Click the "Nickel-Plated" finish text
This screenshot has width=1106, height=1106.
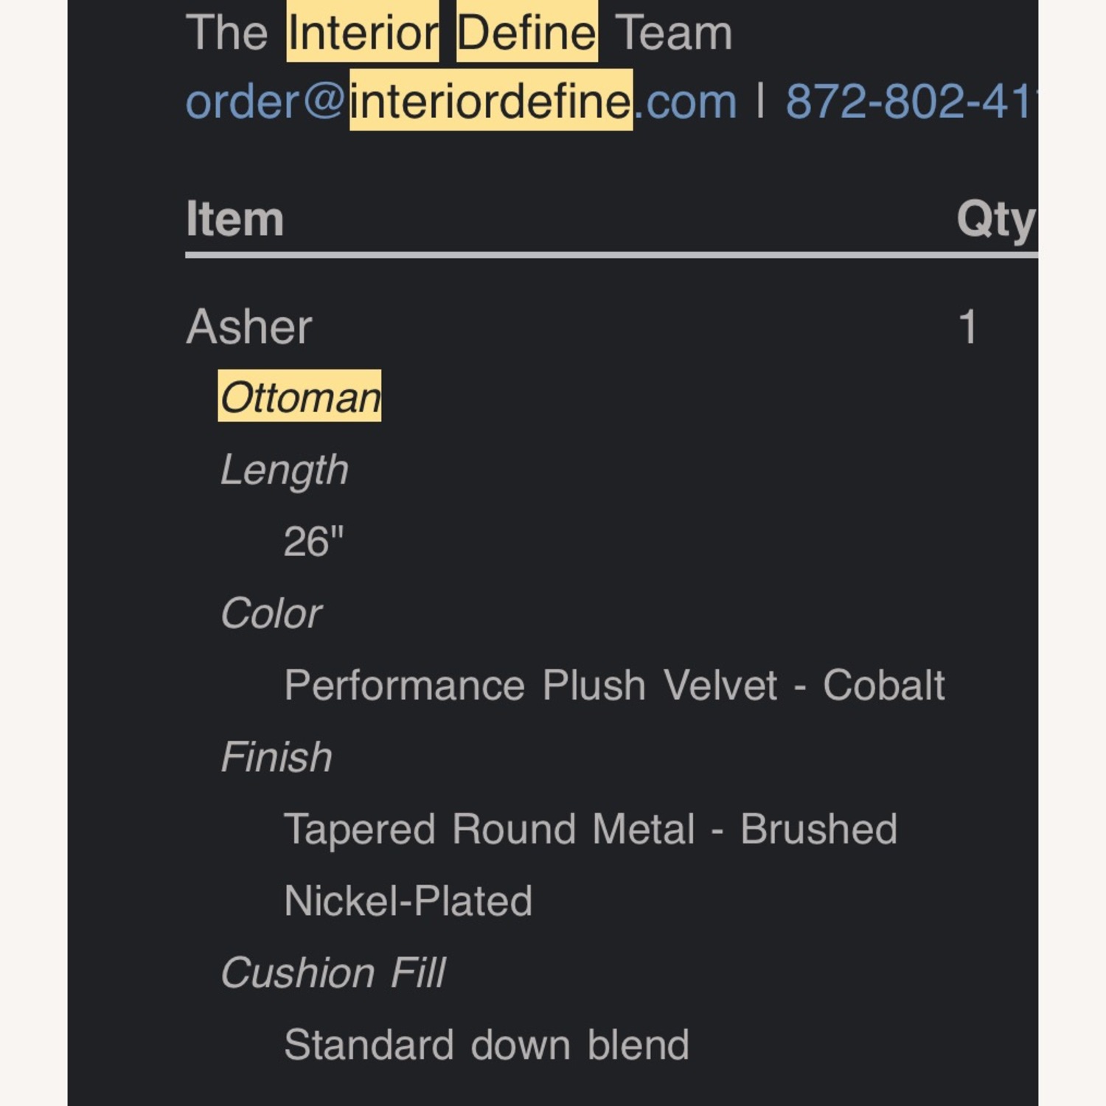click(408, 901)
